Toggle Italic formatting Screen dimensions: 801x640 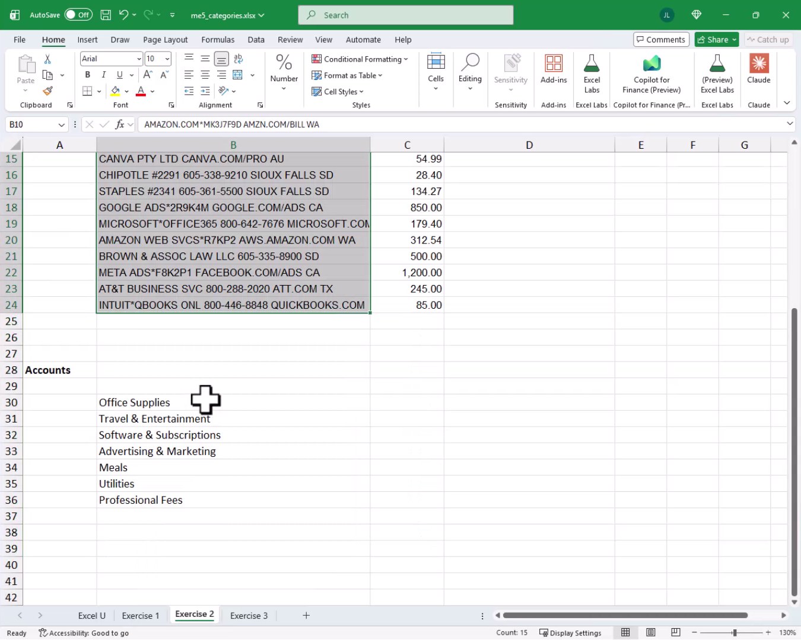click(x=104, y=75)
